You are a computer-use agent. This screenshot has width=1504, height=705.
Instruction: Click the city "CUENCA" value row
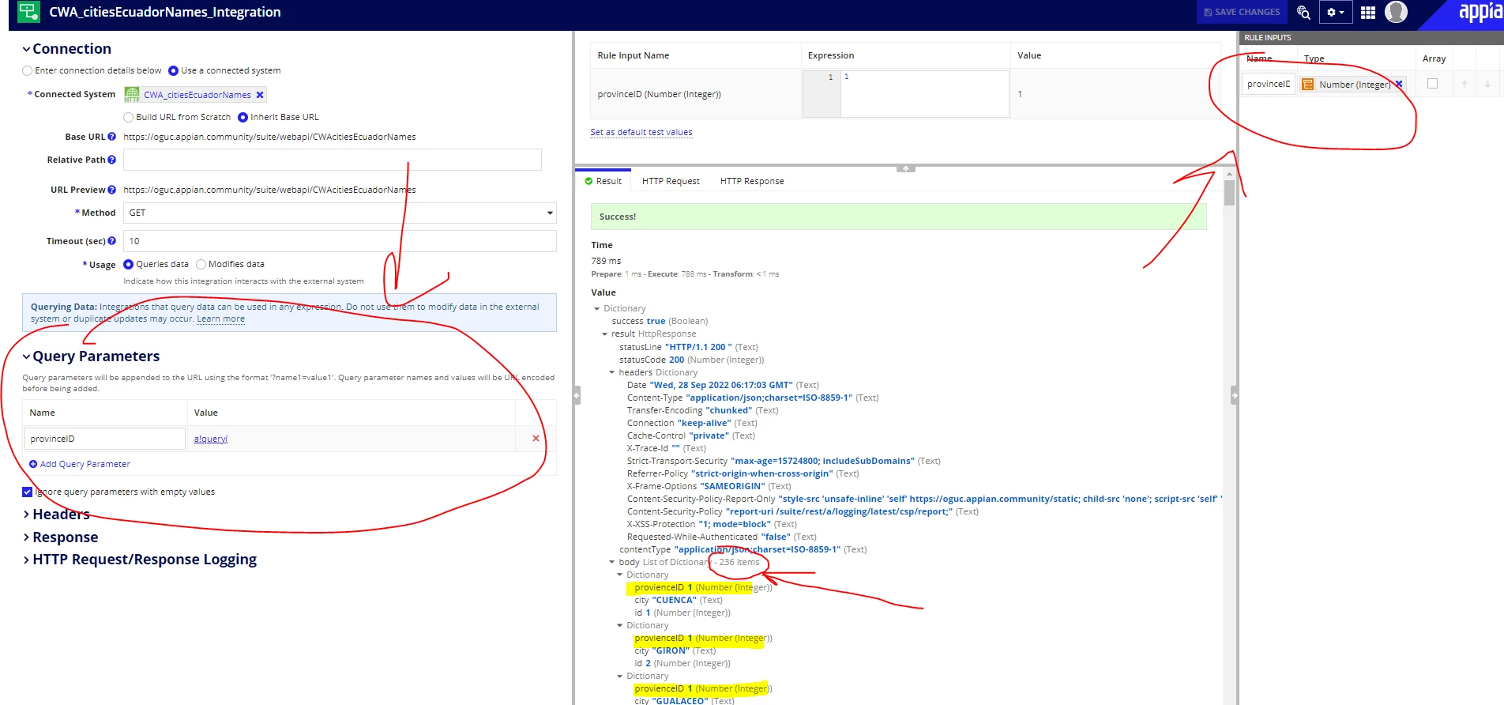pos(679,600)
